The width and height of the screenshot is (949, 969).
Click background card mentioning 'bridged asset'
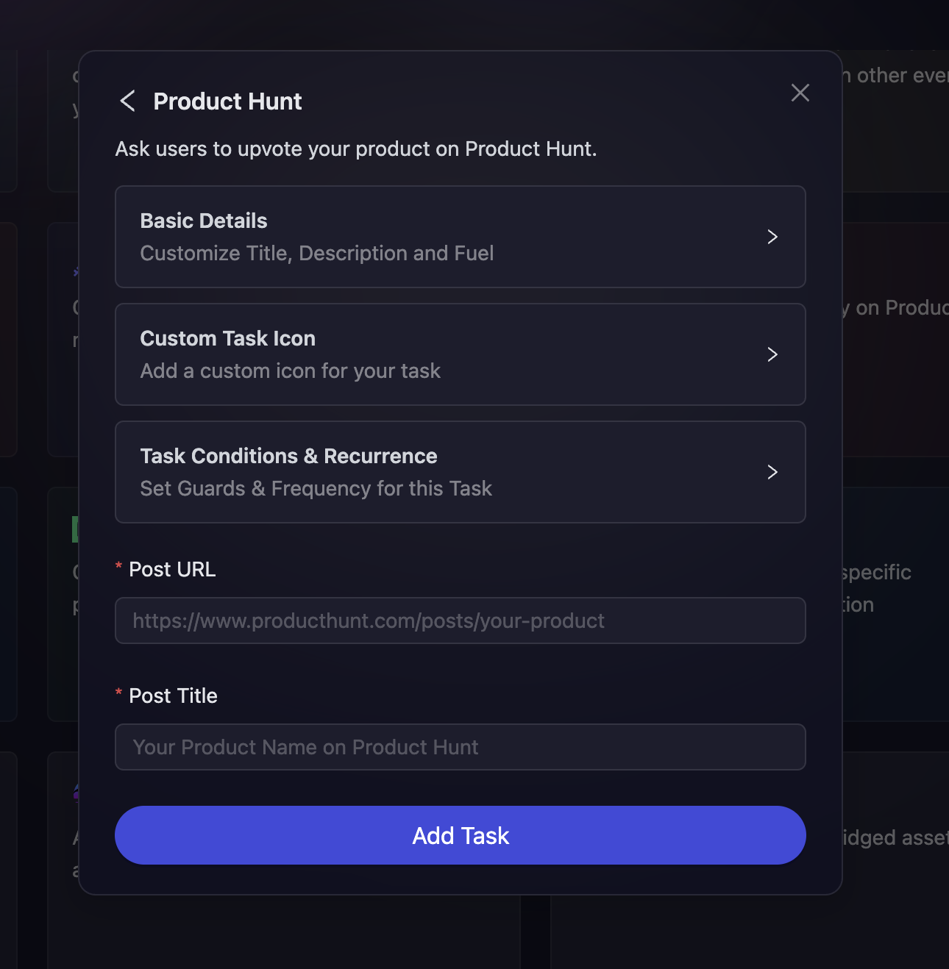pos(894,837)
